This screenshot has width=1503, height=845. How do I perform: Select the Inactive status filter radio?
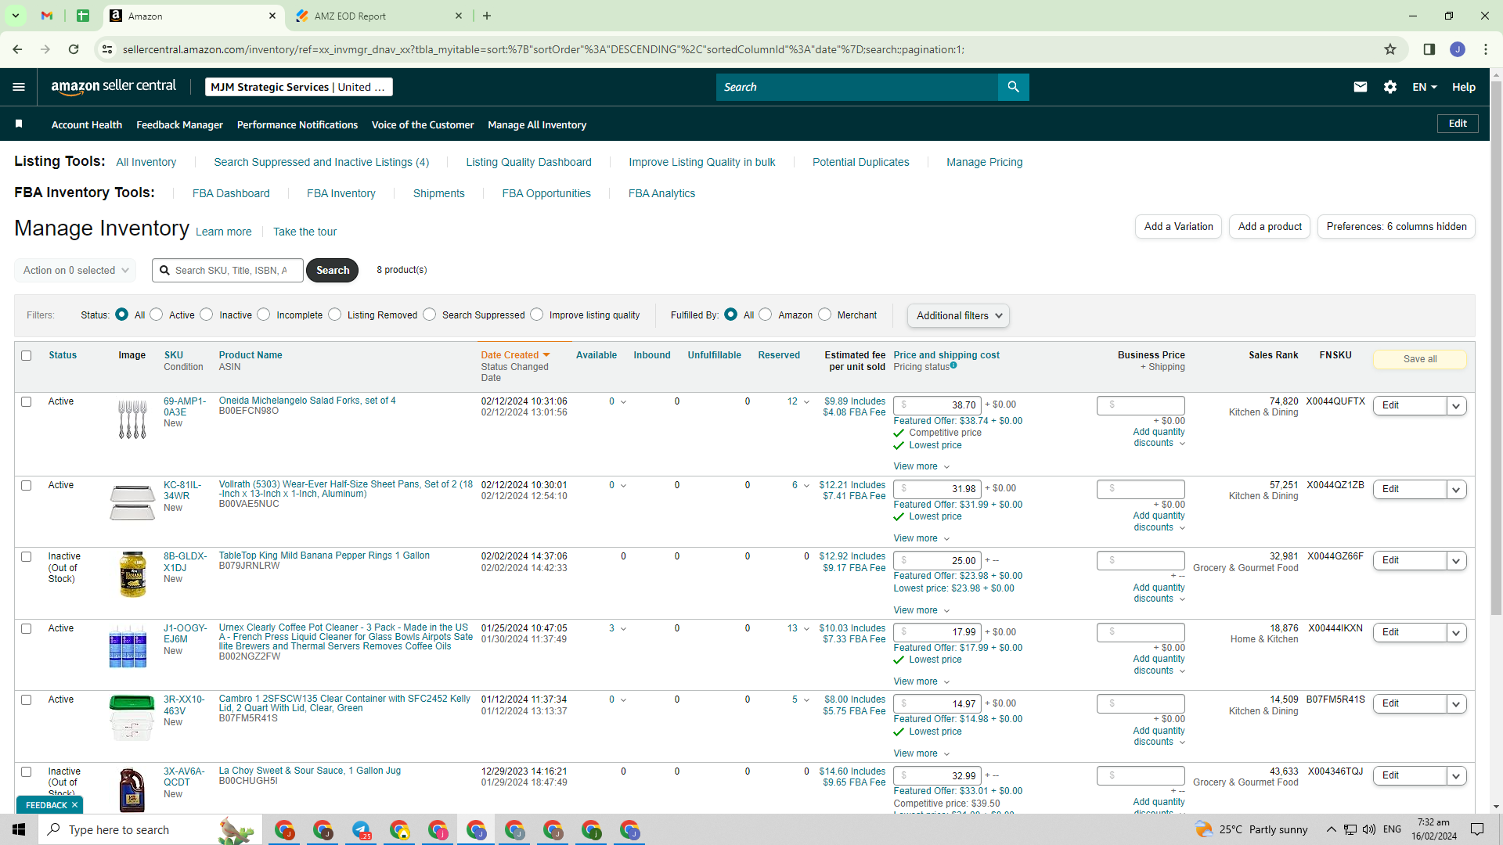click(207, 315)
